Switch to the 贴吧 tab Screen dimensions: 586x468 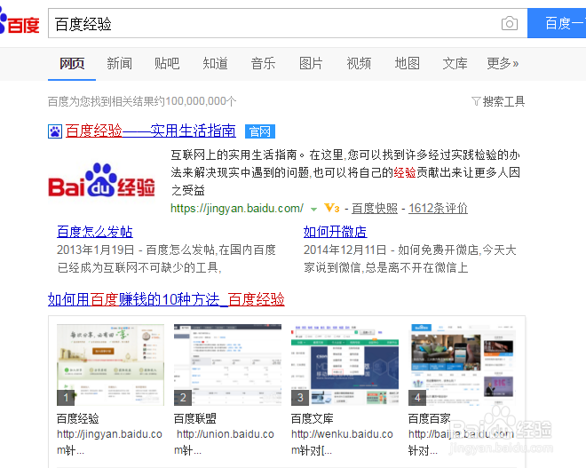point(167,63)
